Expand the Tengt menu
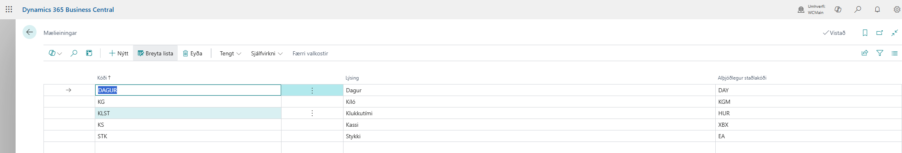This screenshot has width=902, height=153. tap(230, 53)
